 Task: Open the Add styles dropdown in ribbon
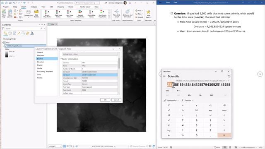(x=139, y=10)
